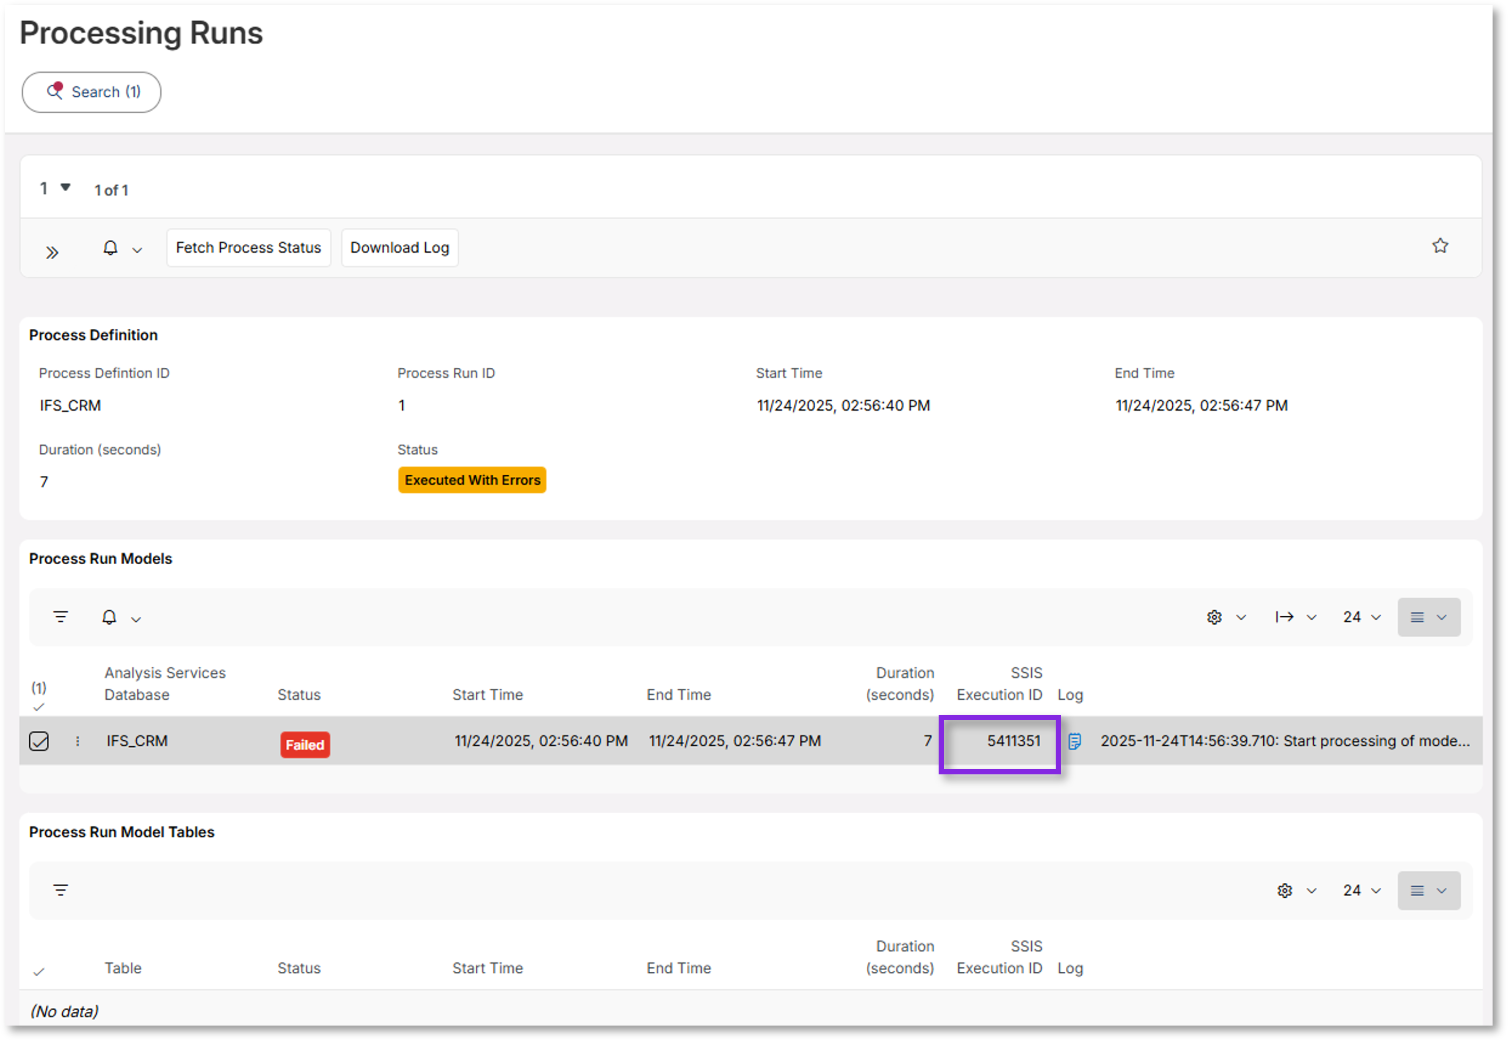Click the log text starting 2025-11-24T14:56:39.710
Image resolution: width=1508 pixels, height=1041 pixels.
click(1285, 741)
